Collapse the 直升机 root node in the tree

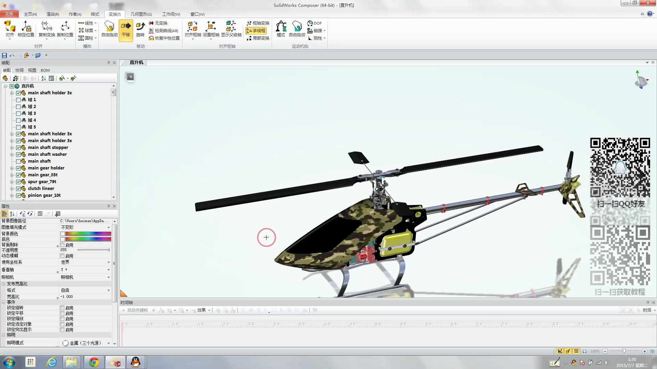pyautogui.click(x=5, y=86)
